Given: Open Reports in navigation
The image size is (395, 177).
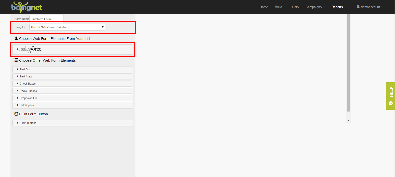Looking at the screenshot, I should 337,7.
